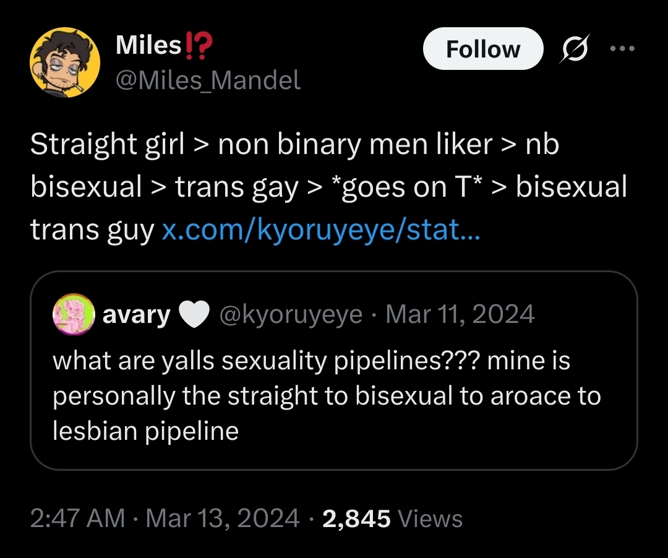Click the @Miles_Mandel handle
668x558 pixels.
[x=208, y=80]
